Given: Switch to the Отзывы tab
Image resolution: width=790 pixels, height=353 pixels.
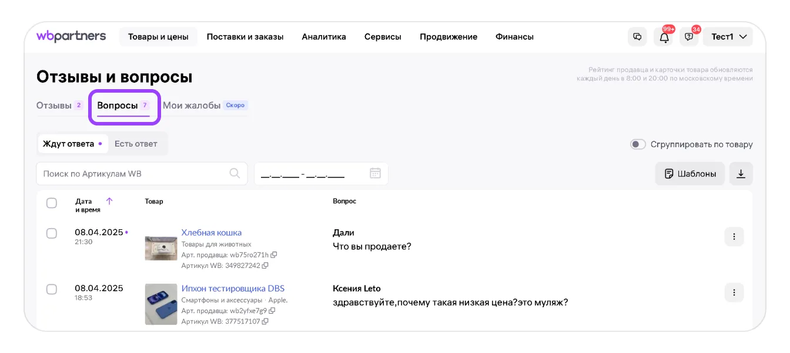Looking at the screenshot, I should tap(54, 106).
